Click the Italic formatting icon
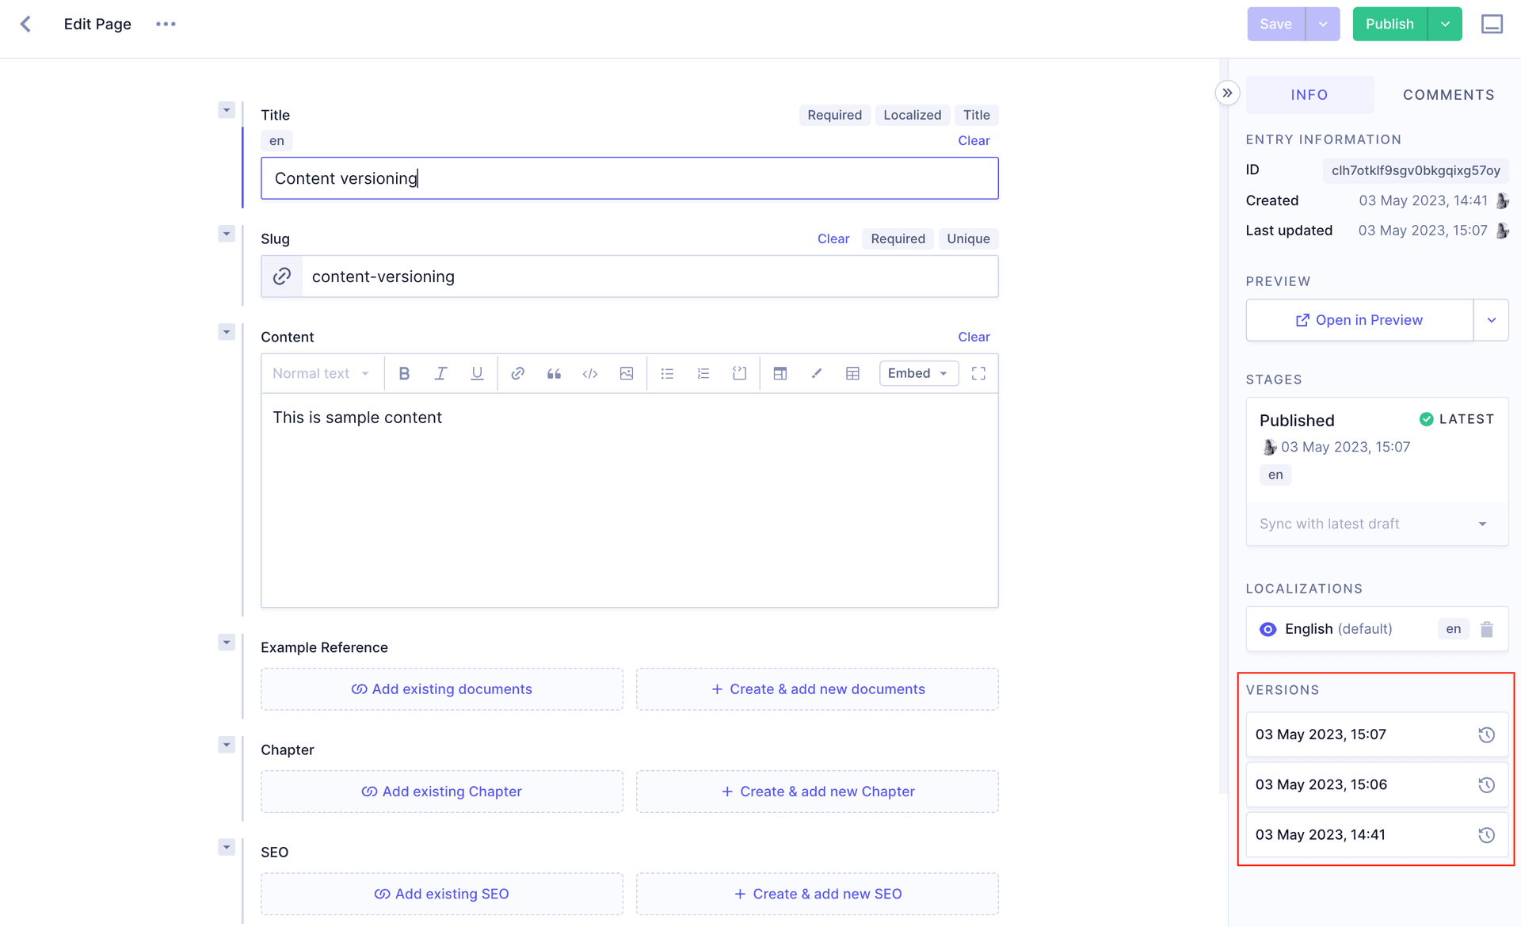This screenshot has height=927, width=1521. tap(440, 372)
